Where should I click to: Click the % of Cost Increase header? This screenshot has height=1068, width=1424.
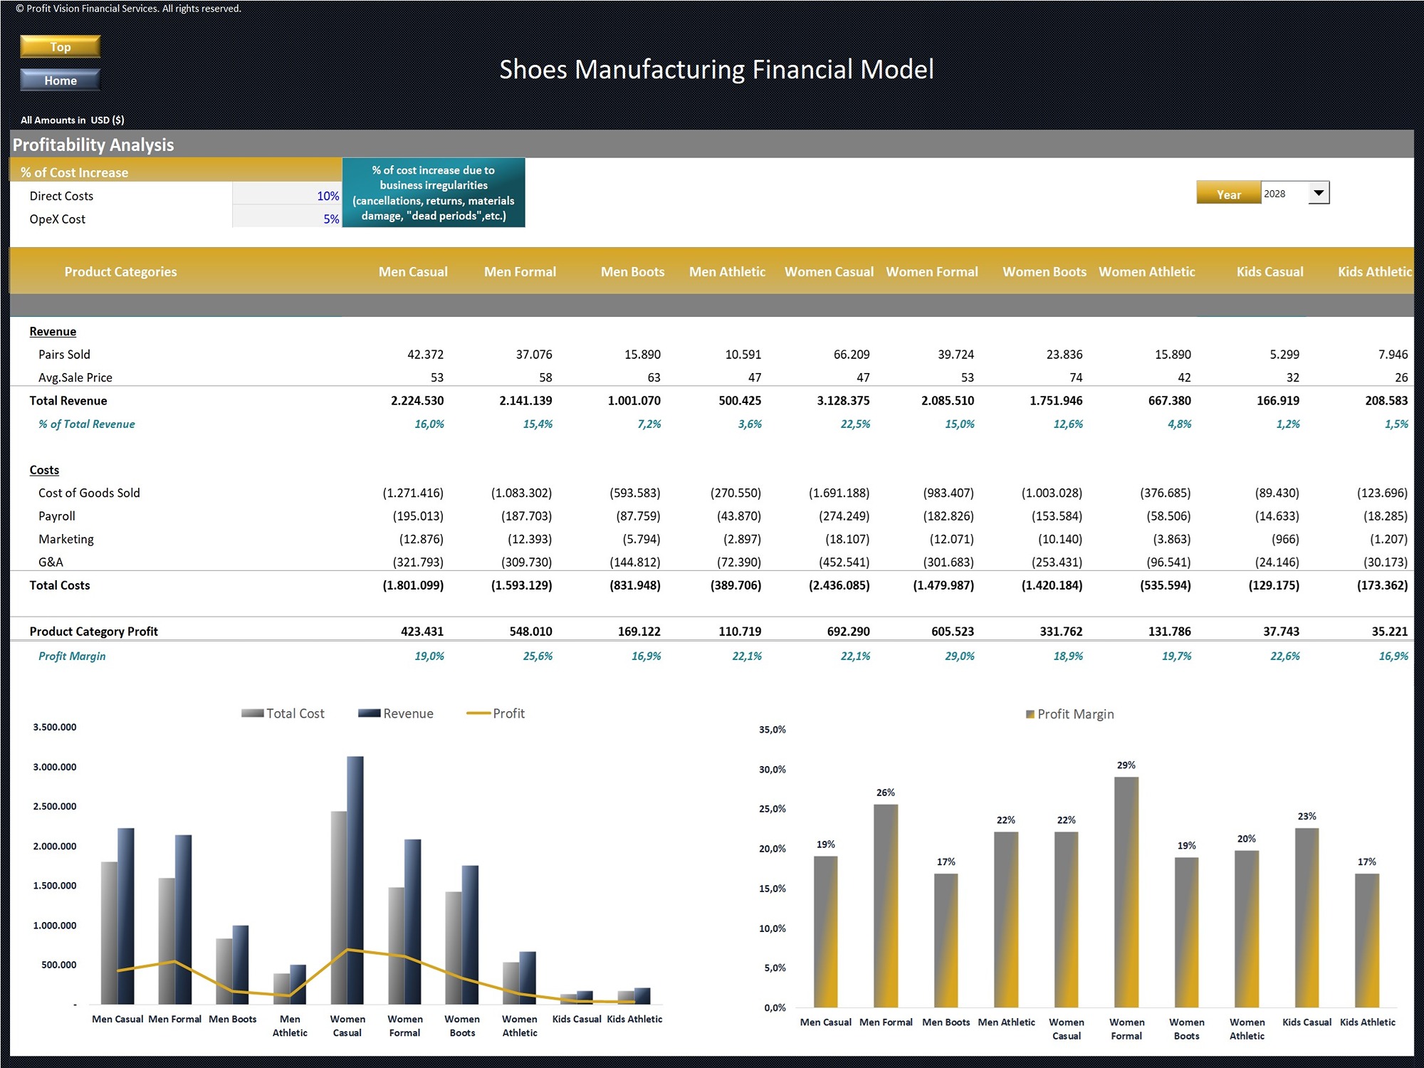point(75,172)
